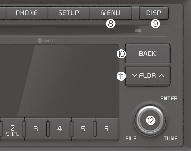191x151 pixels.
Task: Select preset button 6
Action: click(106, 129)
